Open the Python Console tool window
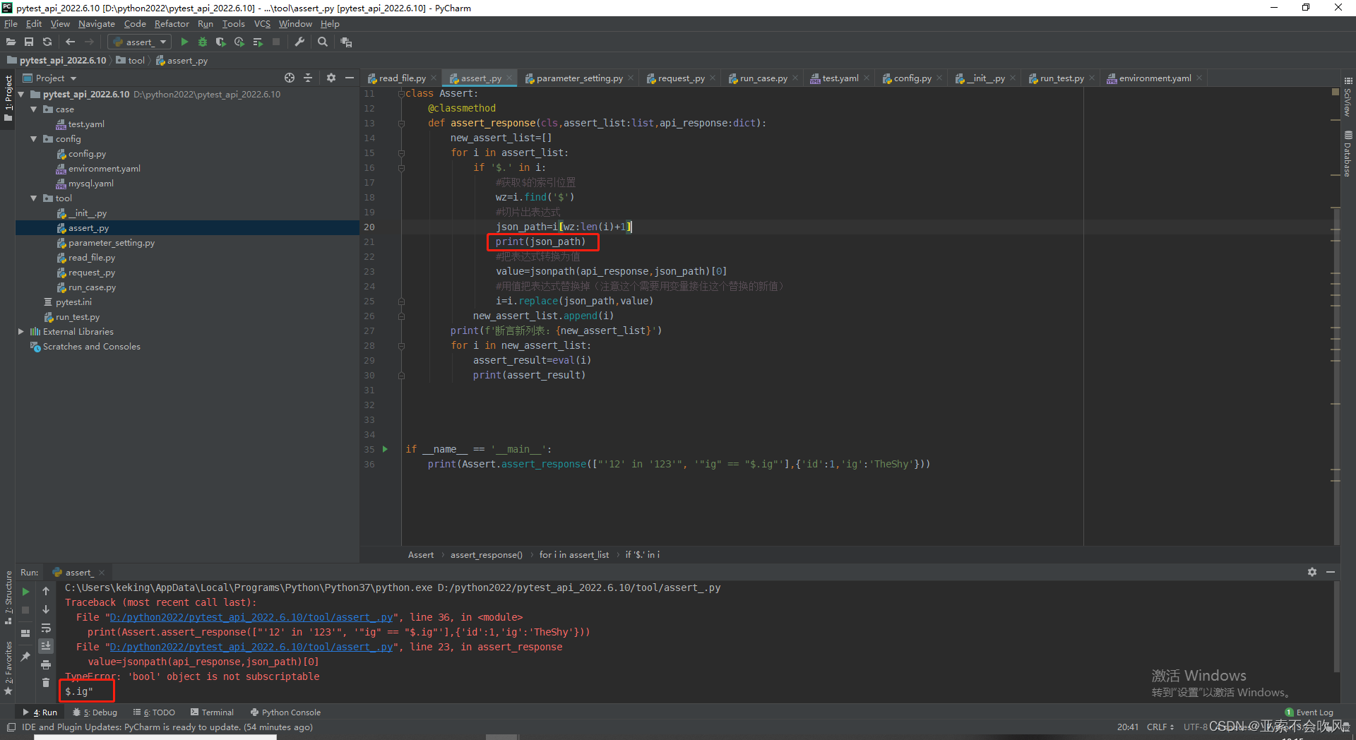The image size is (1356, 740). [x=285, y=712]
